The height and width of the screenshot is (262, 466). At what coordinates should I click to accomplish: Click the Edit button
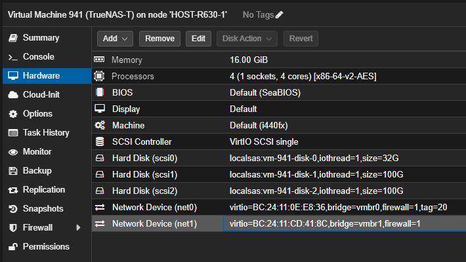pos(198,39)
